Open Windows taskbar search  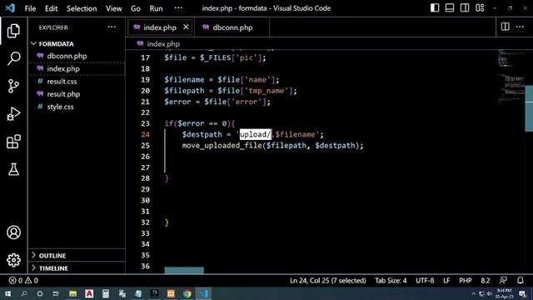tap(24, 293)
